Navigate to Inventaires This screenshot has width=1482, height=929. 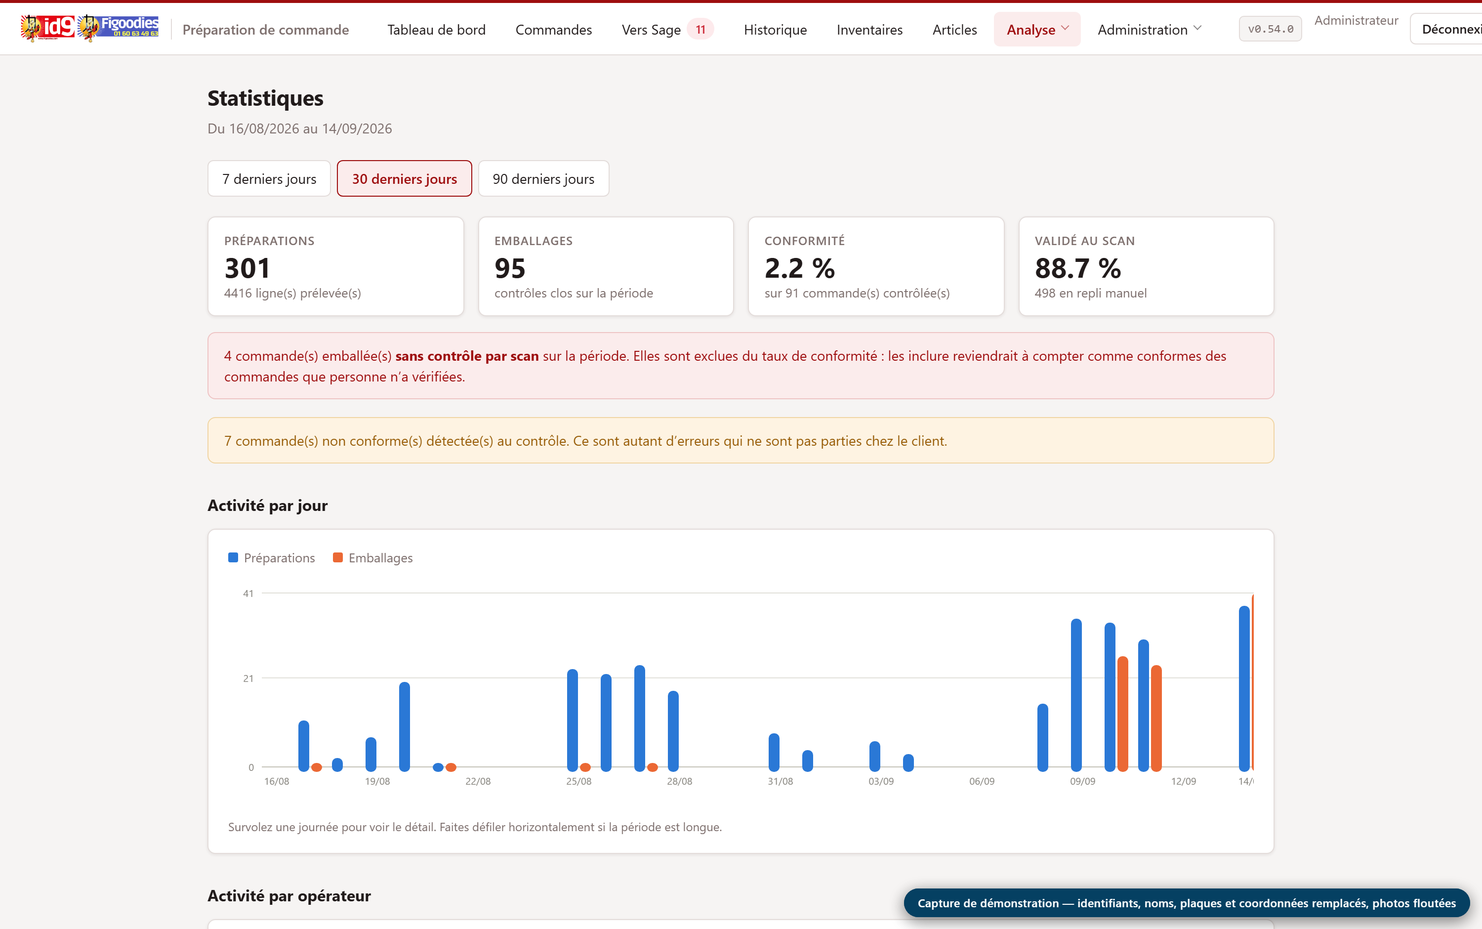tap(869, 30)
